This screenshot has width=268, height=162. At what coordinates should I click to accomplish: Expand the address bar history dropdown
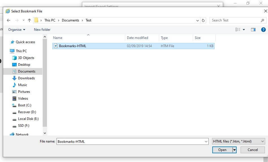click(x=198, y=21)
